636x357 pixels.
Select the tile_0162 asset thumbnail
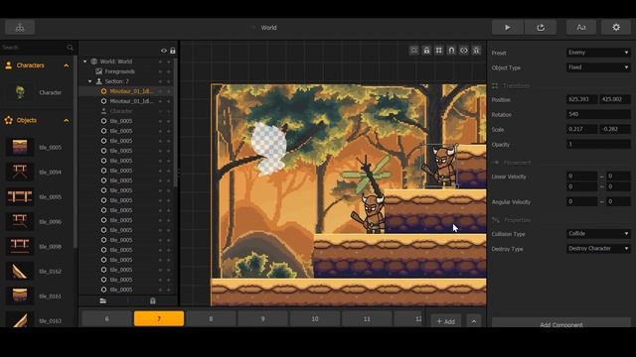click(x=20, y=271)
